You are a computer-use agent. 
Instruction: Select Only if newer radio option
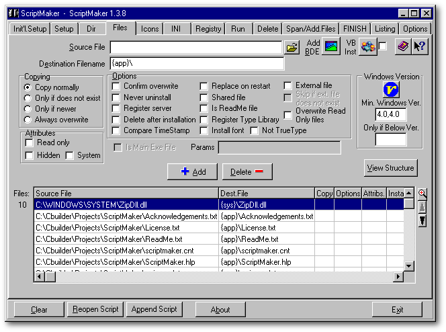click(x=28, y=109)
